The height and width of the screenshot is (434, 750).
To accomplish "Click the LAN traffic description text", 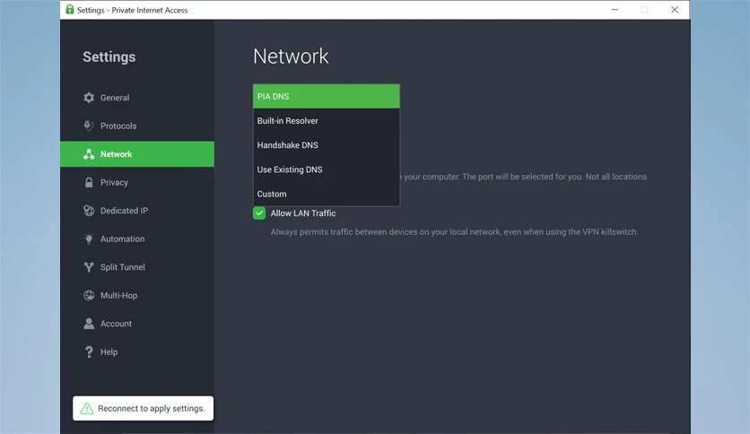I will point(454,232).
